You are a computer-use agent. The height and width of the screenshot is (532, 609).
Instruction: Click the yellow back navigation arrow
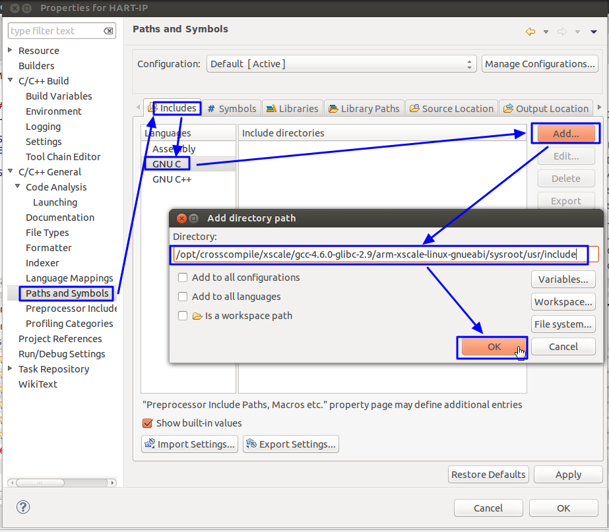coord(530,30)
